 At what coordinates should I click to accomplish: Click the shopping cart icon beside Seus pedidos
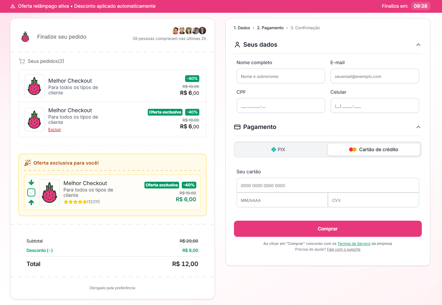[x=22, y=61]
